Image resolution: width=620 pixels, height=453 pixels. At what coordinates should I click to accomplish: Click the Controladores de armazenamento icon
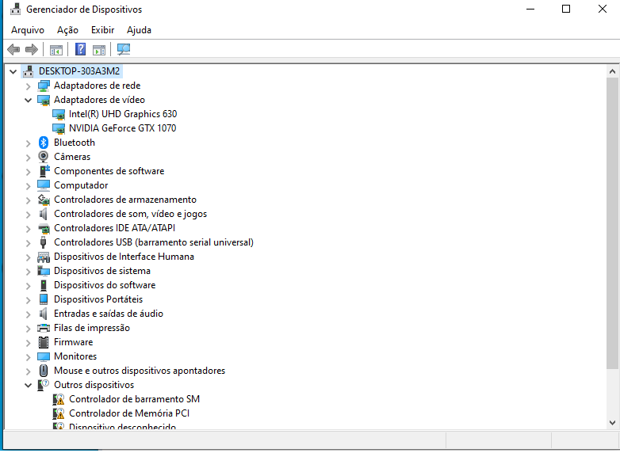(x=44, y=200)
